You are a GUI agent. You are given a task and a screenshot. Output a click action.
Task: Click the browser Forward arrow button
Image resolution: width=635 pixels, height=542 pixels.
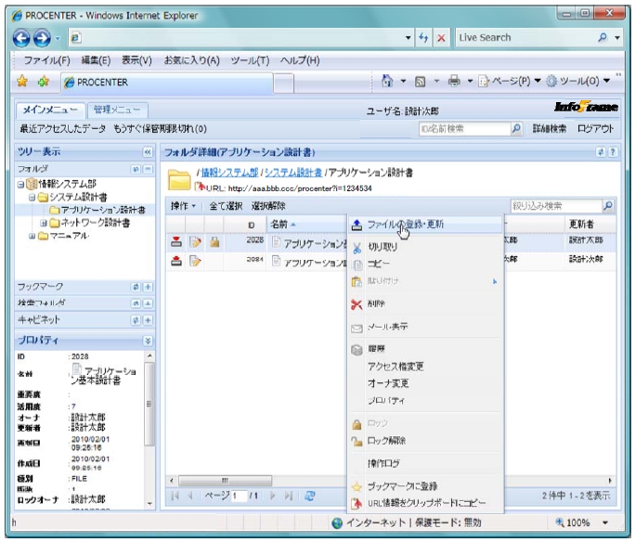pos(42,38)
